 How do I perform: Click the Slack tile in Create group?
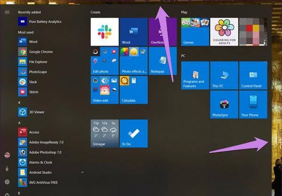click(105, 32)
